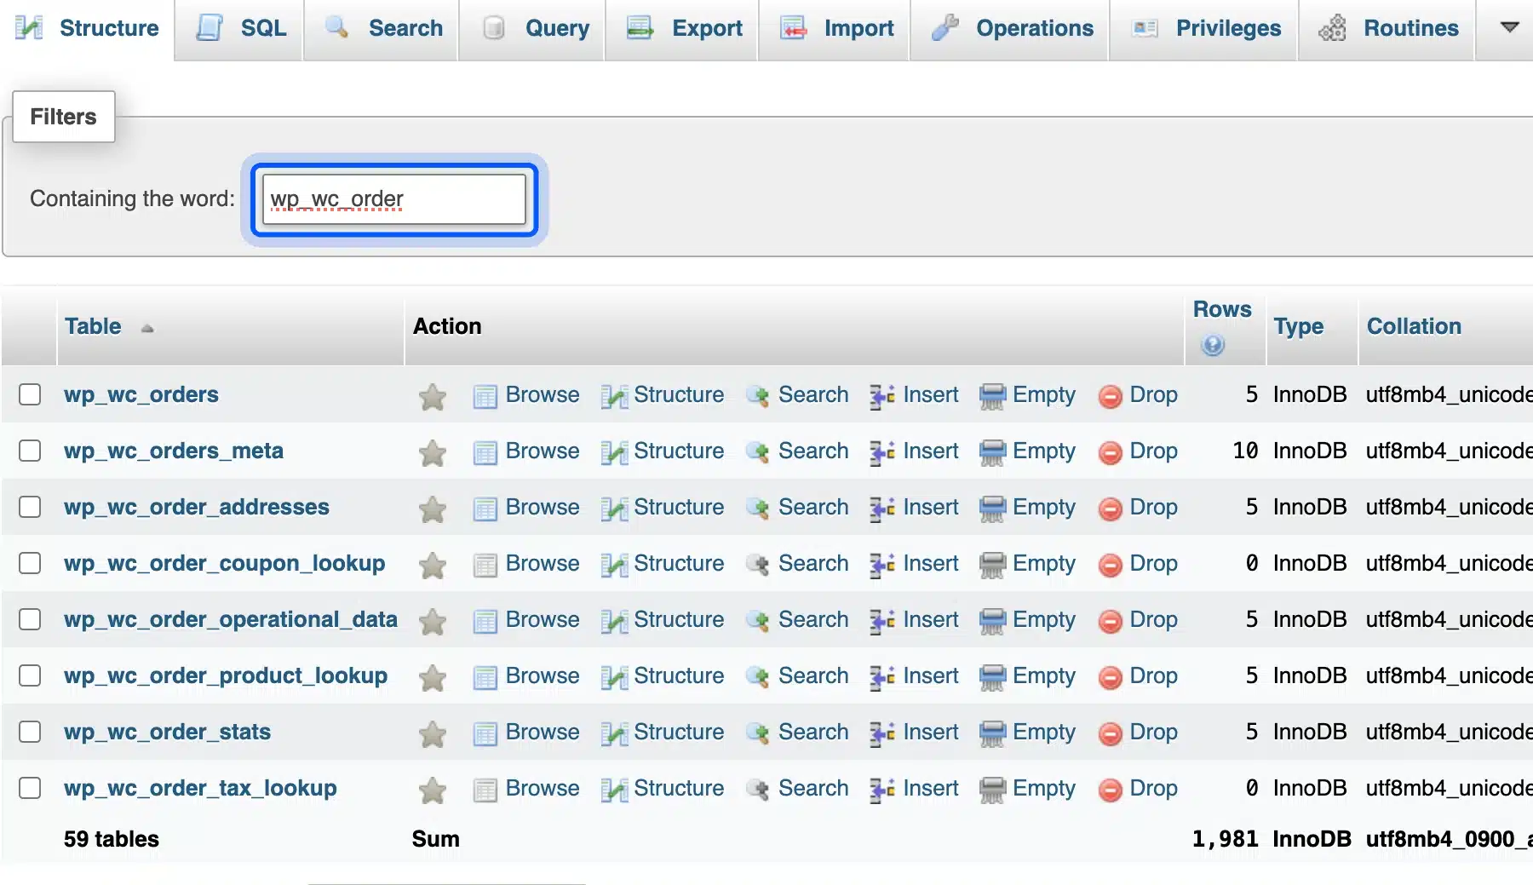Click Insert link for wp_wc_orders_meta
The width and height of the screenshot is (1533, 885).
point(930,451)
